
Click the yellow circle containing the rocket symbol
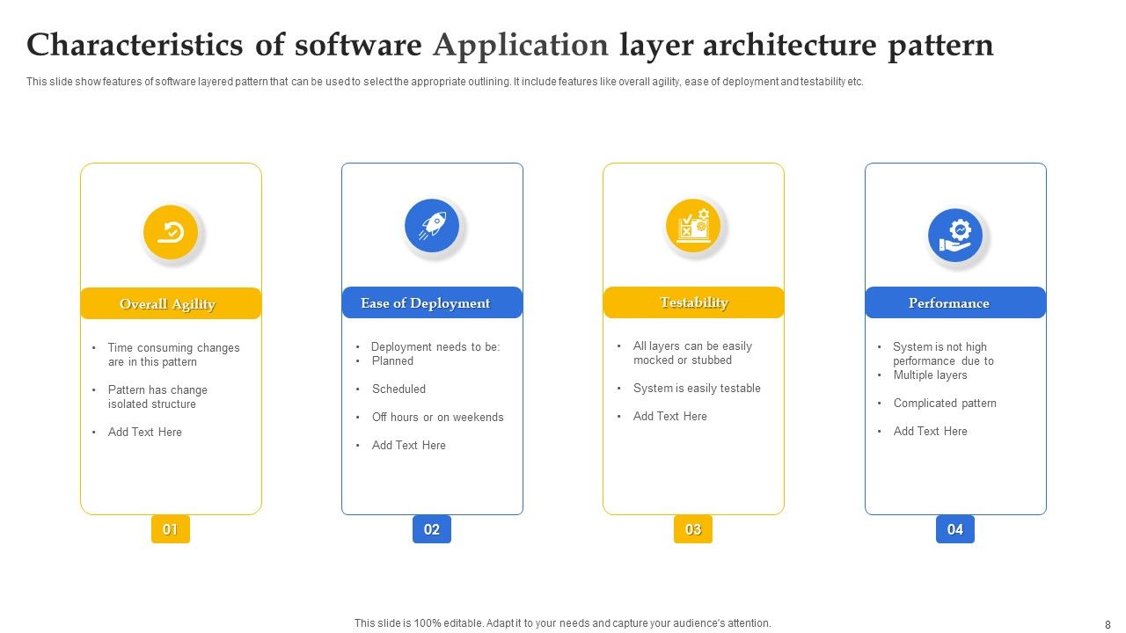click(432, 225)
